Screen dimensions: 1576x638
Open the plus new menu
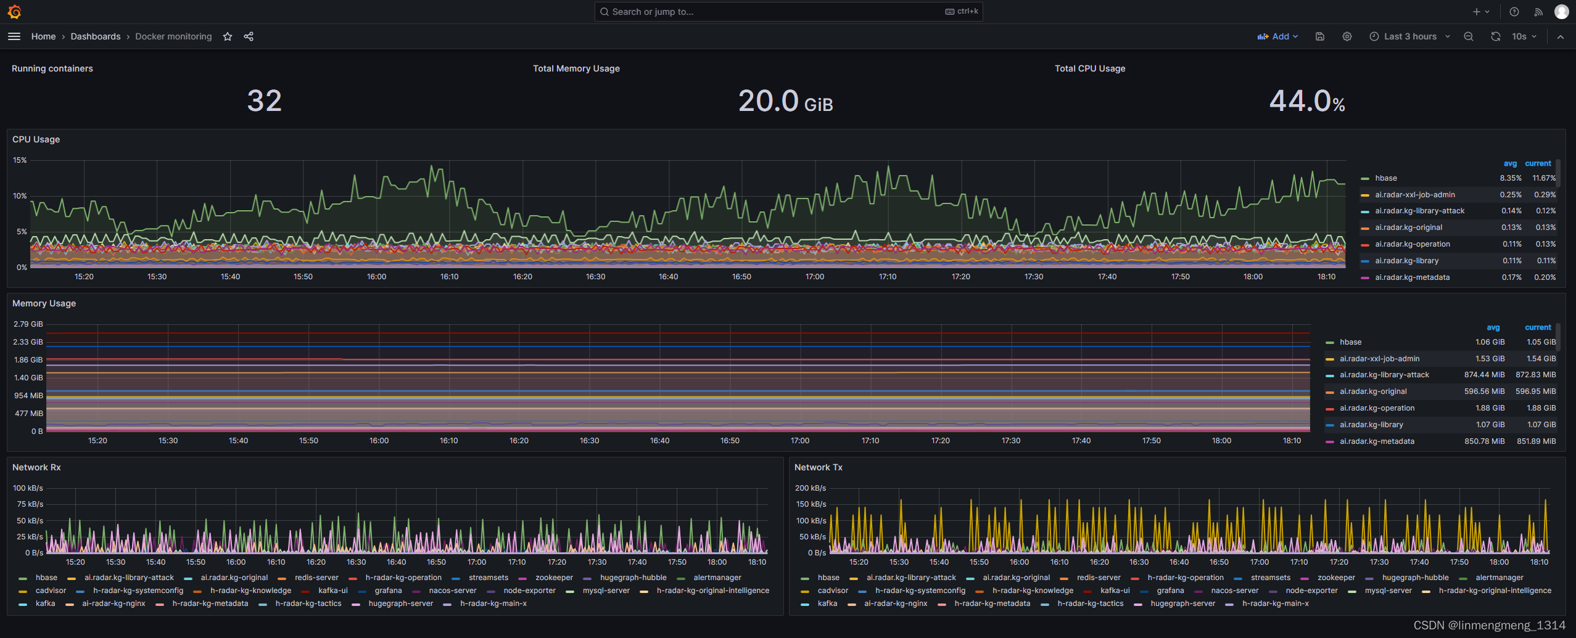pos(1481,12)
